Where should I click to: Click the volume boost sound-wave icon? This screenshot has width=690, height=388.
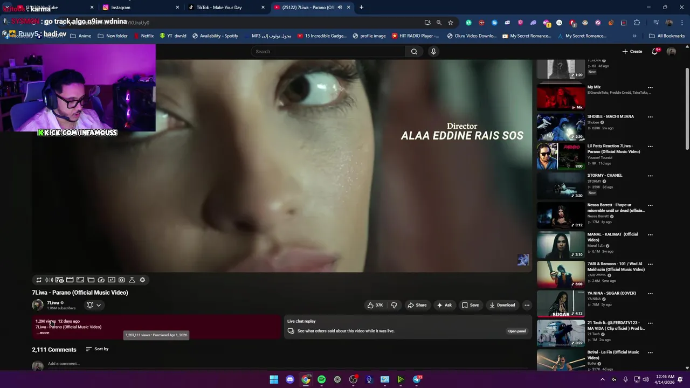click(49, 280)
